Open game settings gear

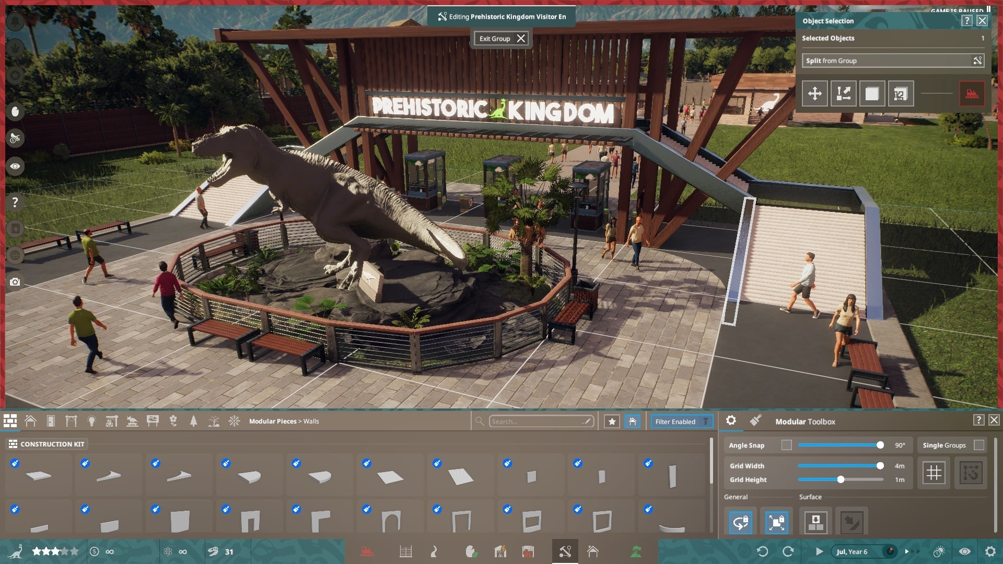tap(990, 551)
